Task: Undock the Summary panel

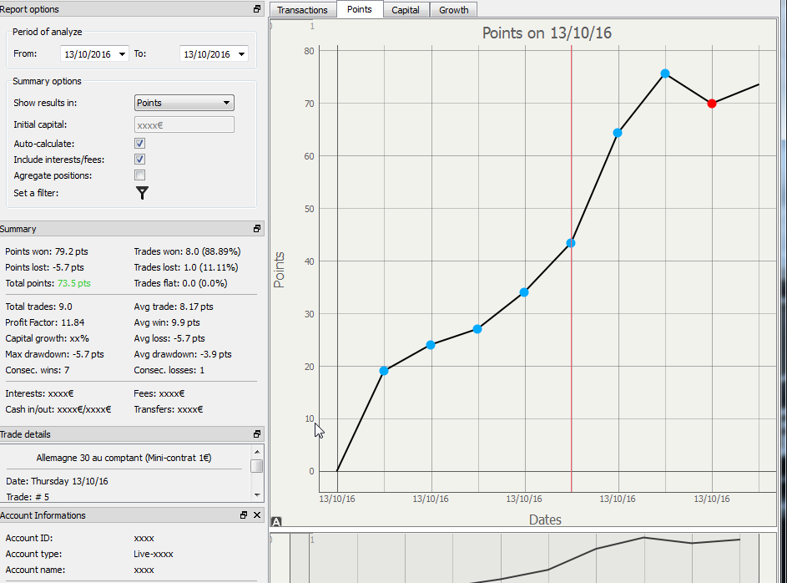Action: point(257,229)
